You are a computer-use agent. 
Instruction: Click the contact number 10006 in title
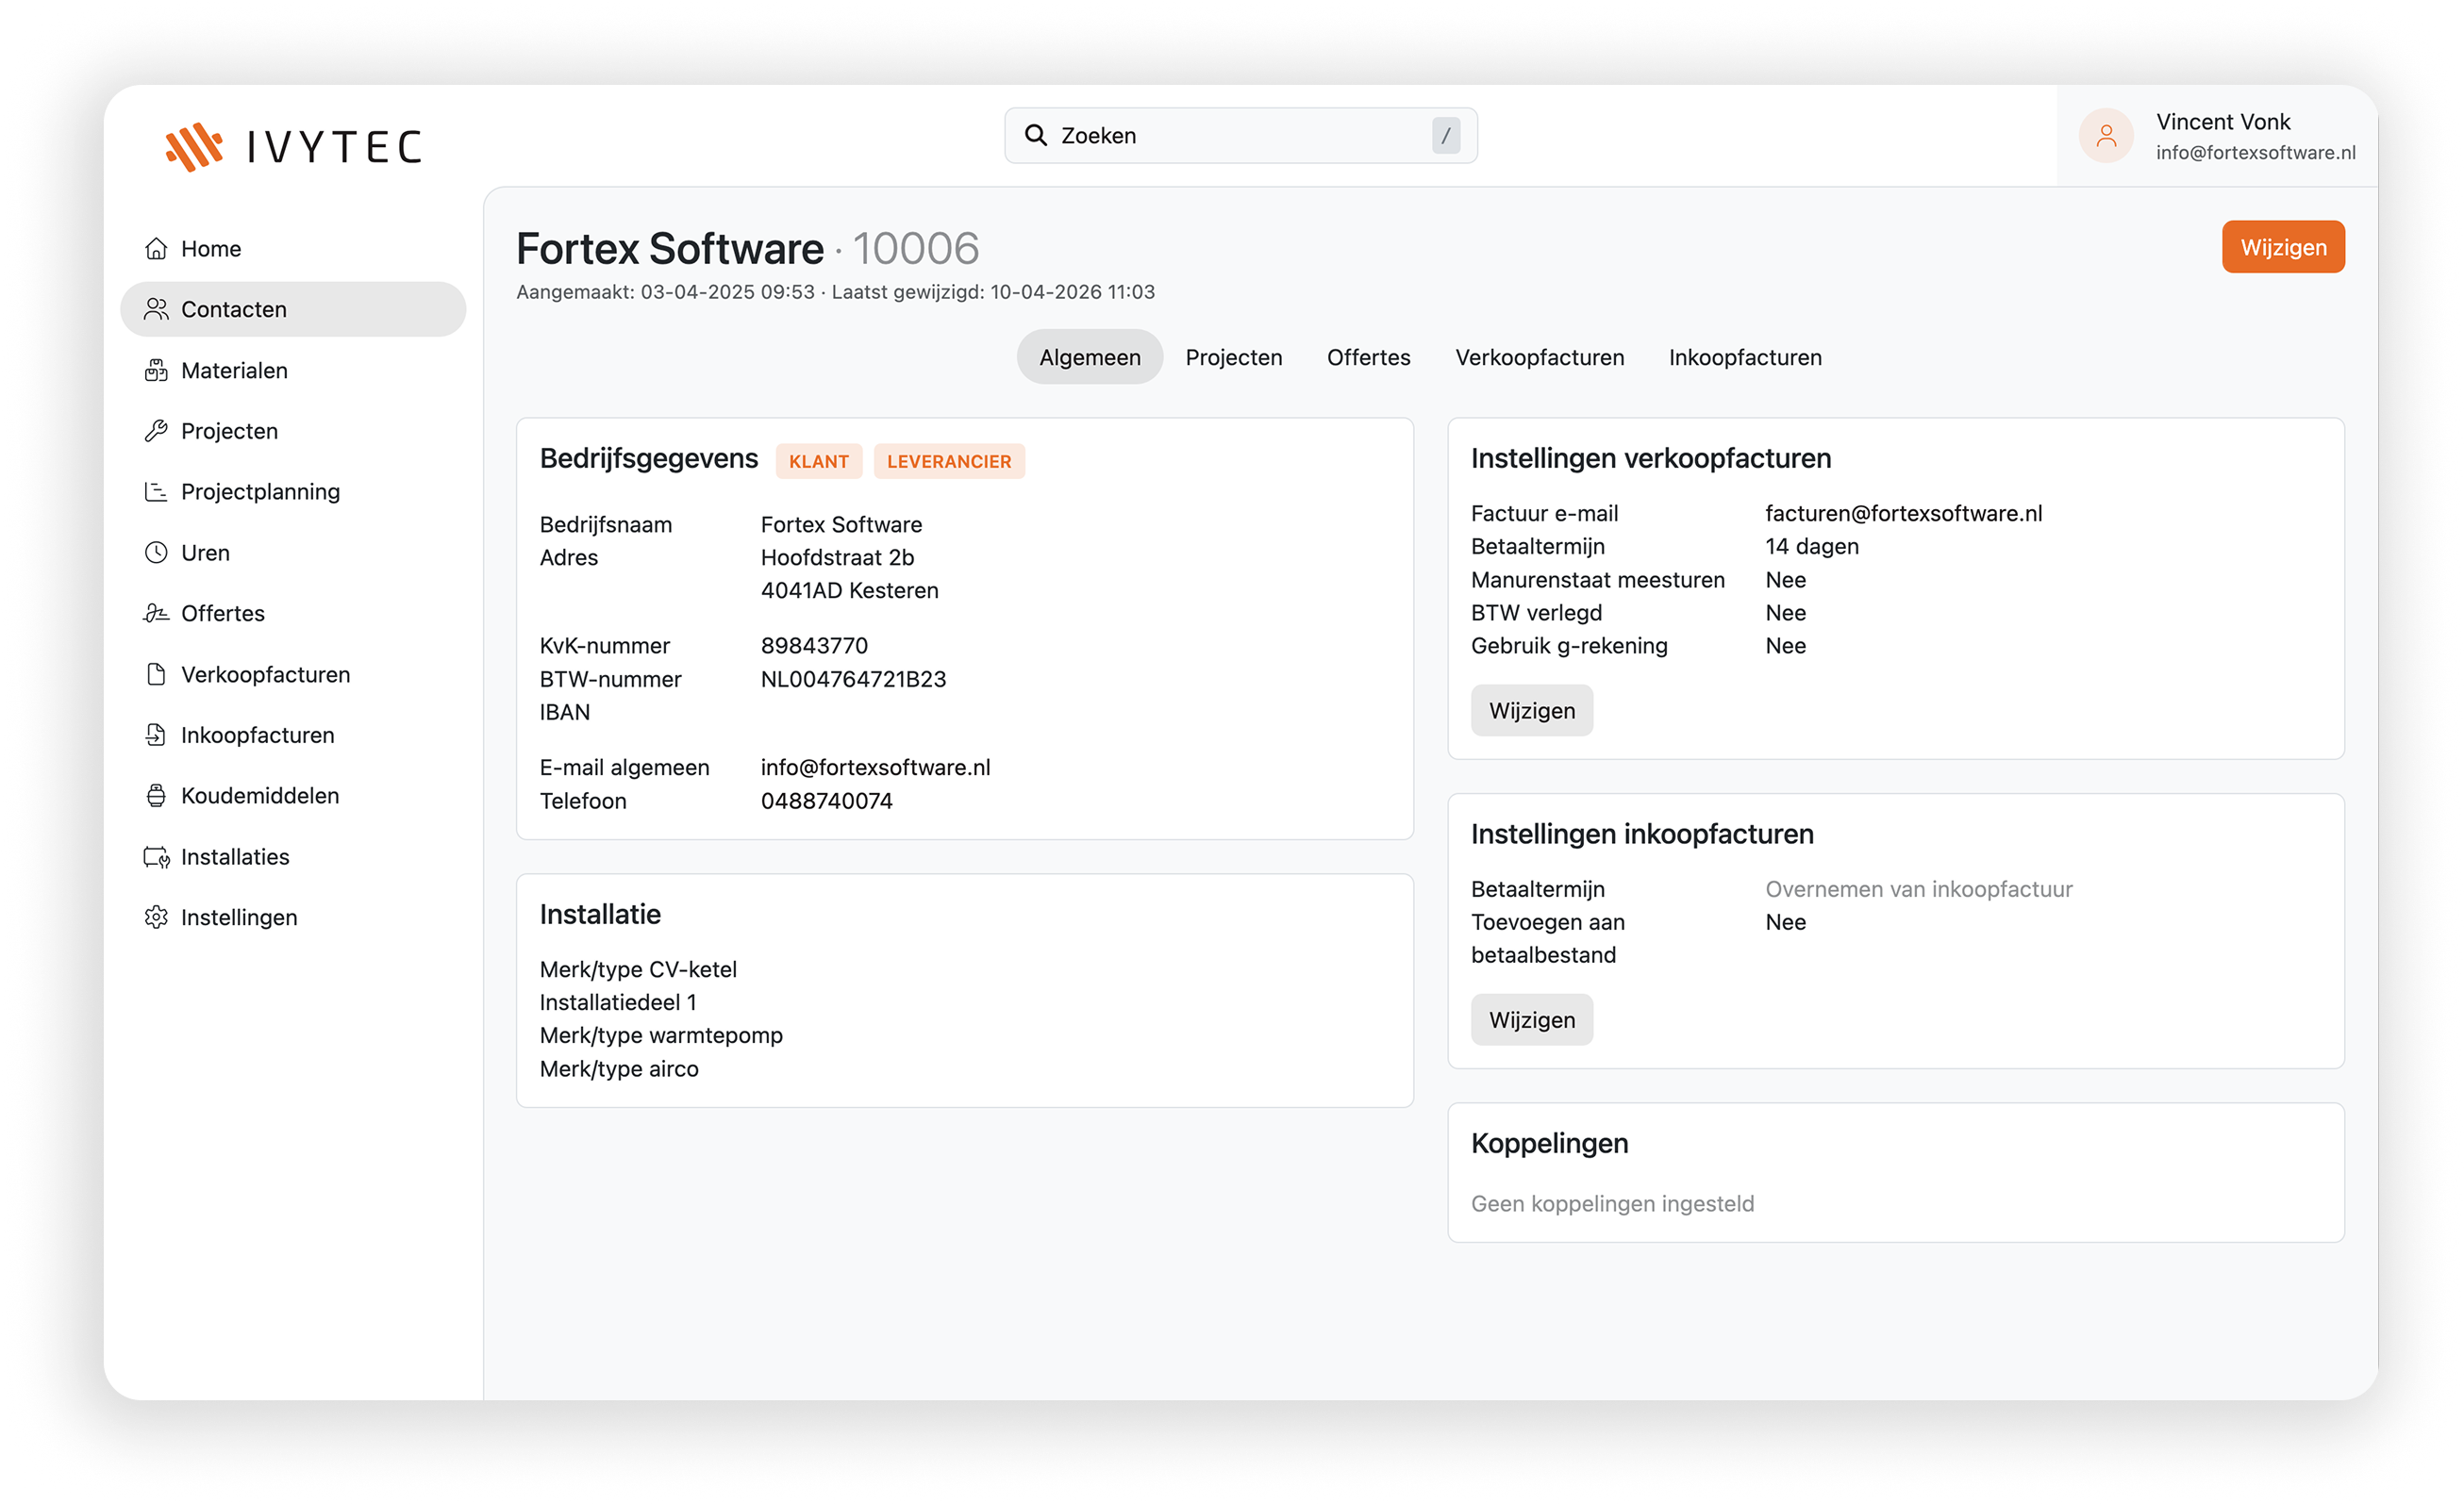click(916, 249)
